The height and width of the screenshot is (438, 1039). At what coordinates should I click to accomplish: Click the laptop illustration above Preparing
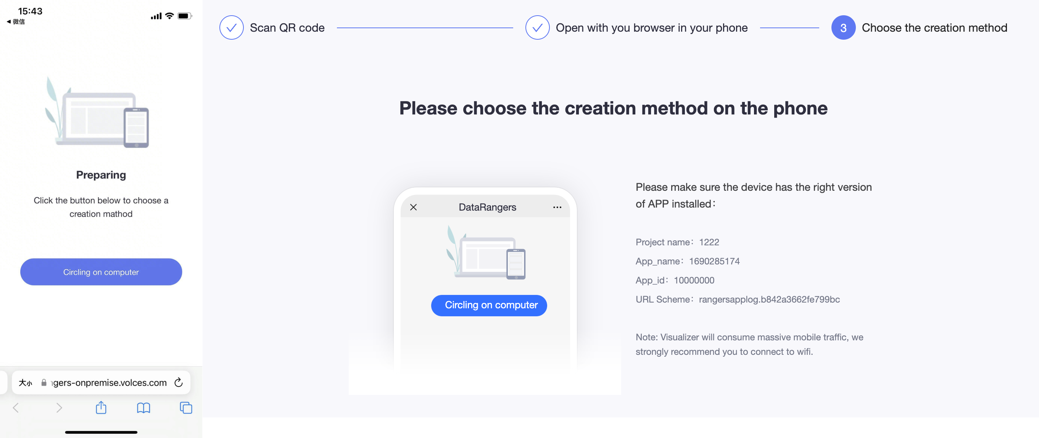point(97,112)
